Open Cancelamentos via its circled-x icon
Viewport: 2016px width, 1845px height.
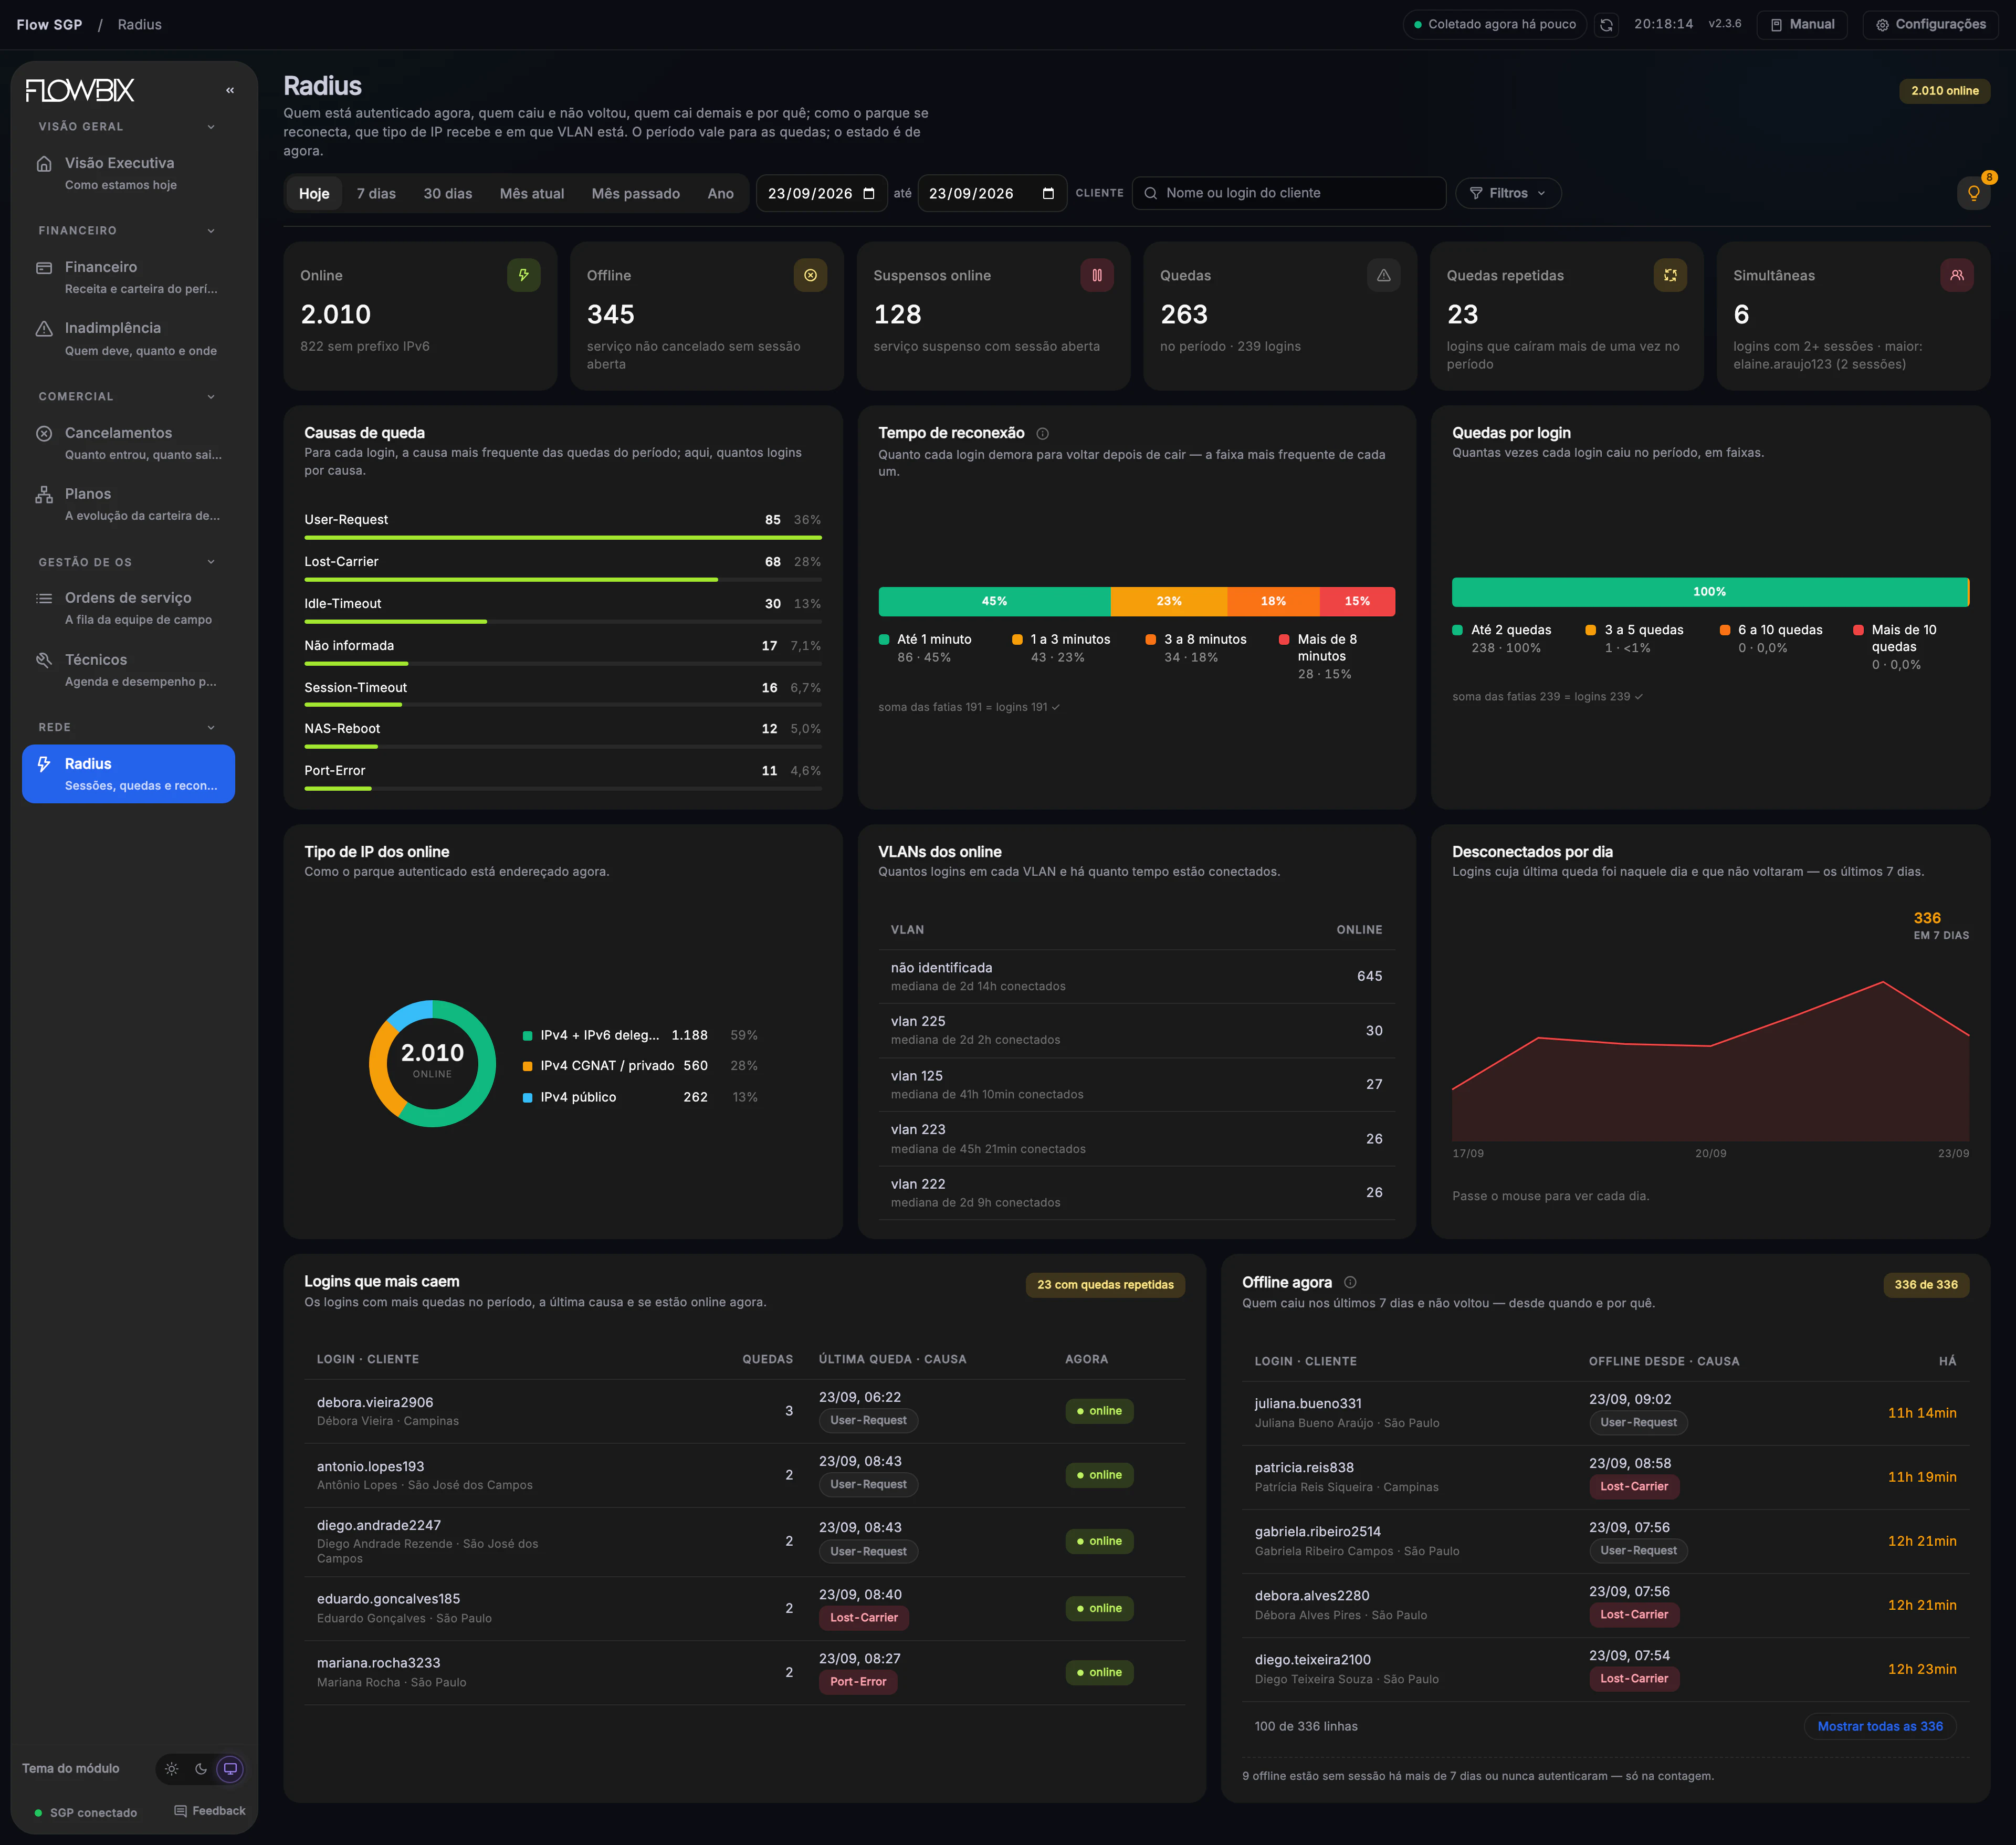pyautogui.click(x=44, y=434)
